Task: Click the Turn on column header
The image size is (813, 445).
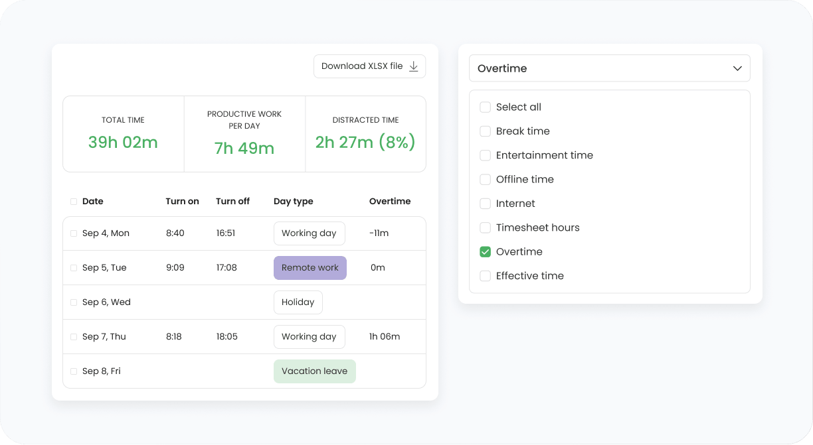Action: pos(183,201)
